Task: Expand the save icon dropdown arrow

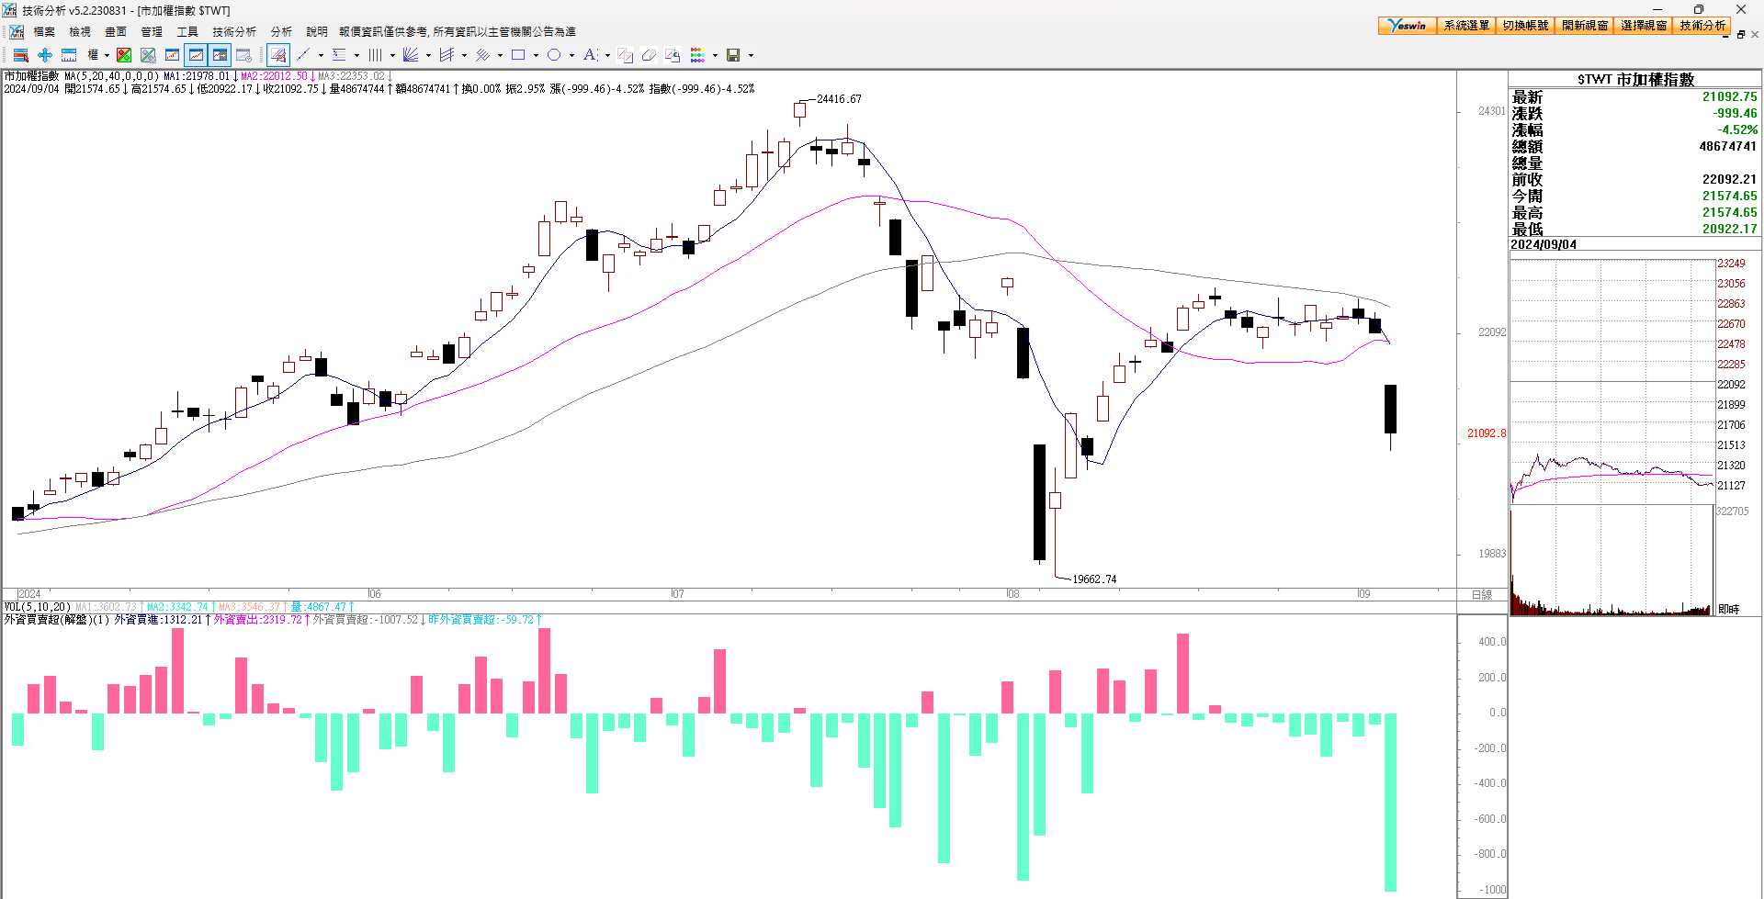Action: click(751, 55)
